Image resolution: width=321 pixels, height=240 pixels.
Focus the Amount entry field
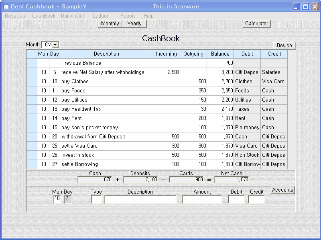202,199
